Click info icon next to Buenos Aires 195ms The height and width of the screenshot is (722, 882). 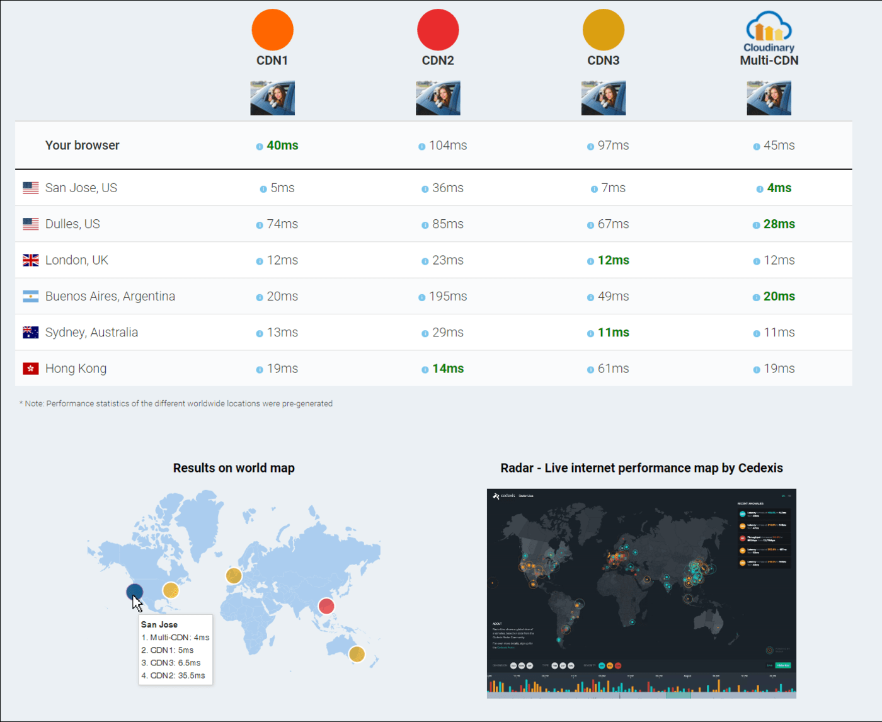[421, 297]
